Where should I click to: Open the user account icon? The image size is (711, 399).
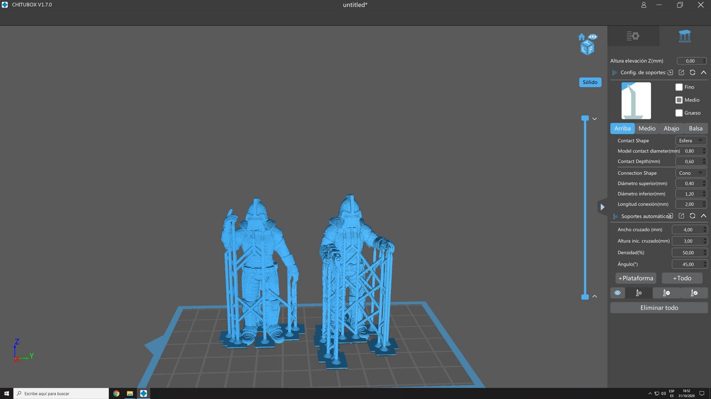(644, 5)
